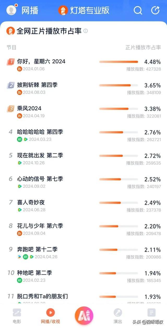Tap the share arrow icon
Image resolution: width=167 pixels, height=328 pixels.
[x=155, y=10]
